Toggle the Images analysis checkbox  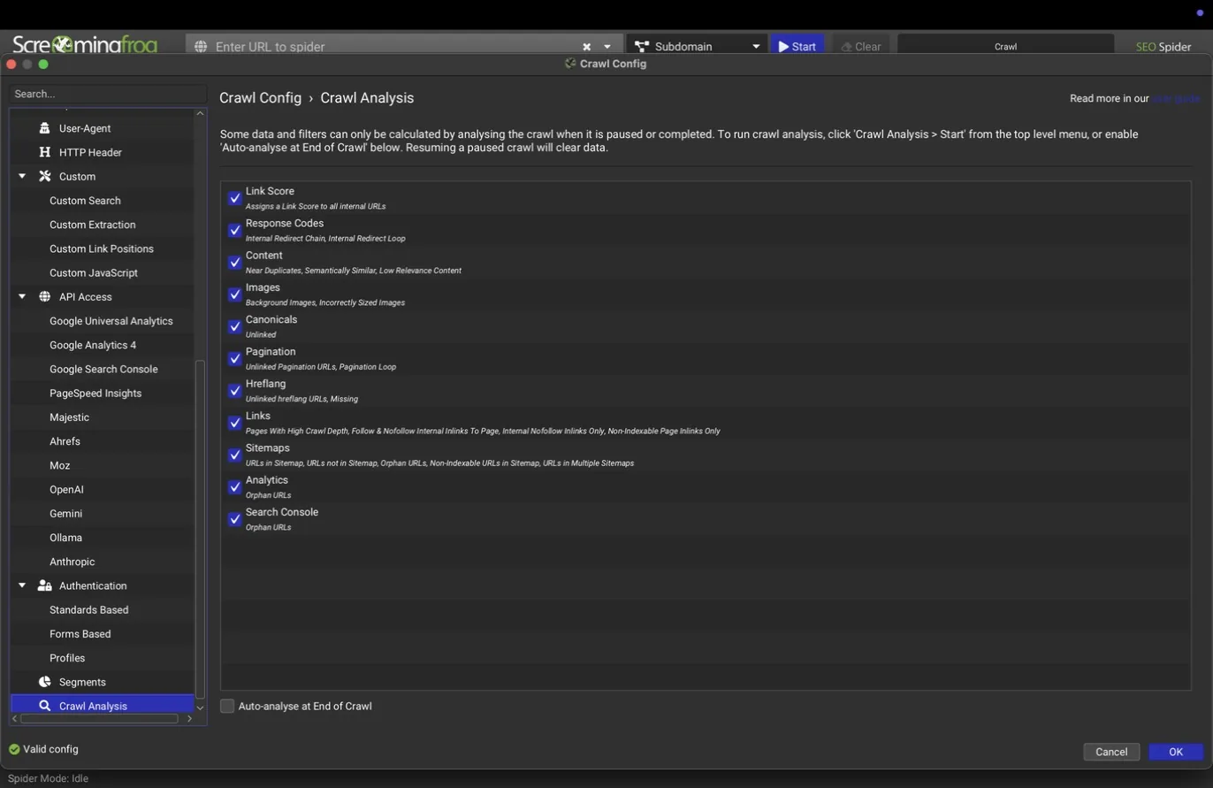pyautogui.click(x=234, y=295)
